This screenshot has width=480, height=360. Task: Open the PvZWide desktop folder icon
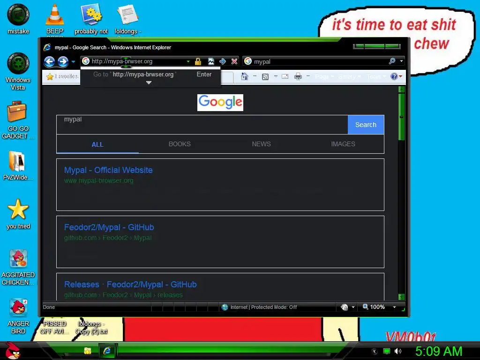pyautogui.click(x=18, y=165)
